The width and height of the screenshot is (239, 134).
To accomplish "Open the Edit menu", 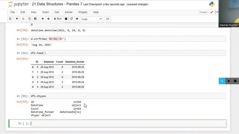I will coord(23,12).
